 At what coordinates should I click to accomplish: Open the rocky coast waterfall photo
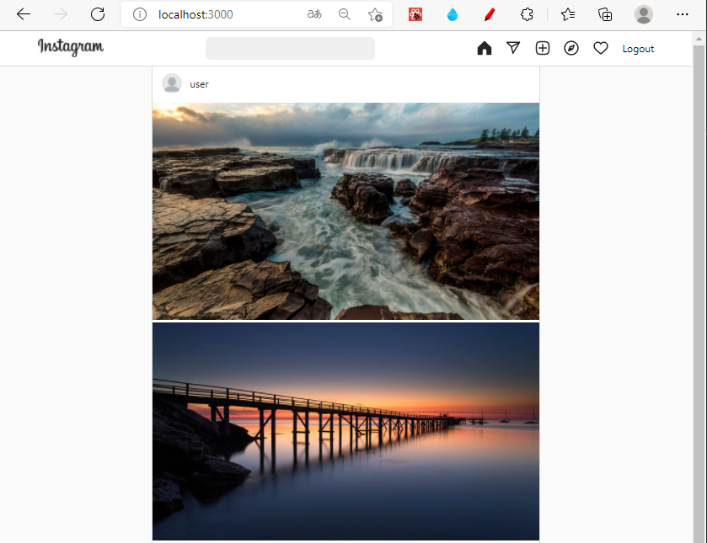tap(345, 211)
